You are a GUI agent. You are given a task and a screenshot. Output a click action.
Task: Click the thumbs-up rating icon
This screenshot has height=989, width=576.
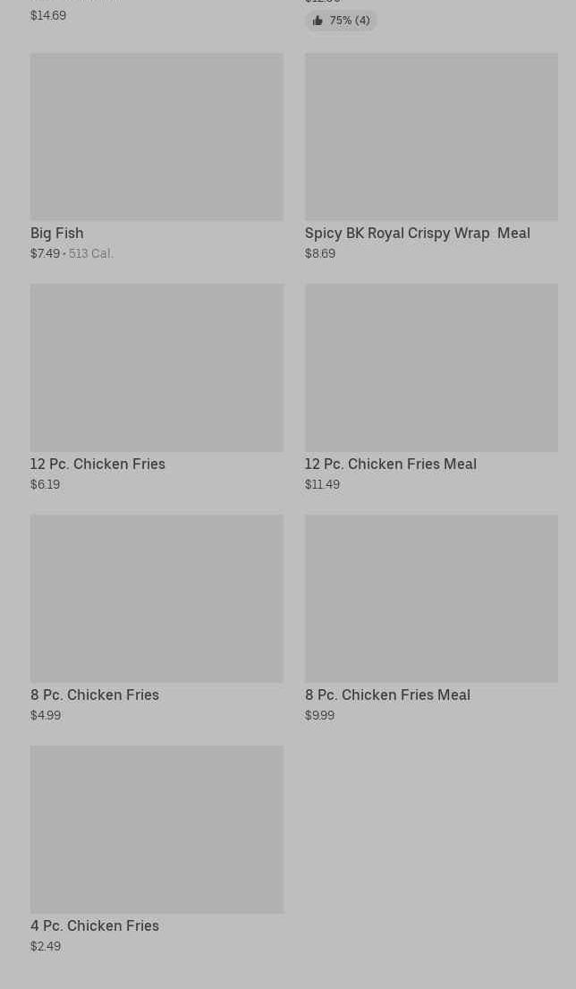tap(318, 21)
